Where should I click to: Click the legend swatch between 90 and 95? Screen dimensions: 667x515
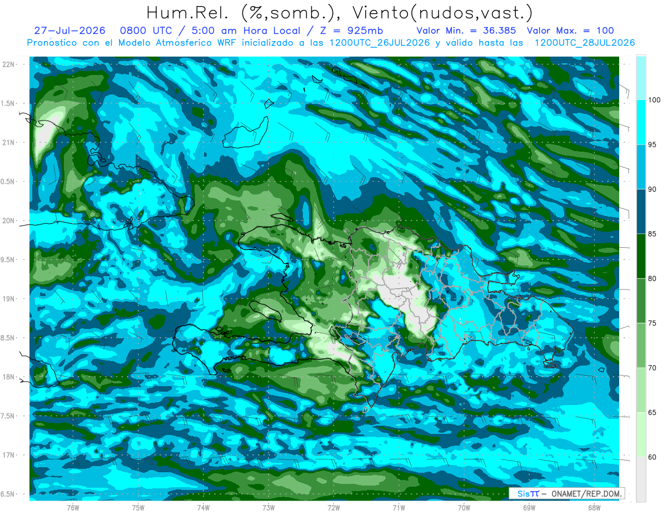pyautogui.click(x=641, y=167)
